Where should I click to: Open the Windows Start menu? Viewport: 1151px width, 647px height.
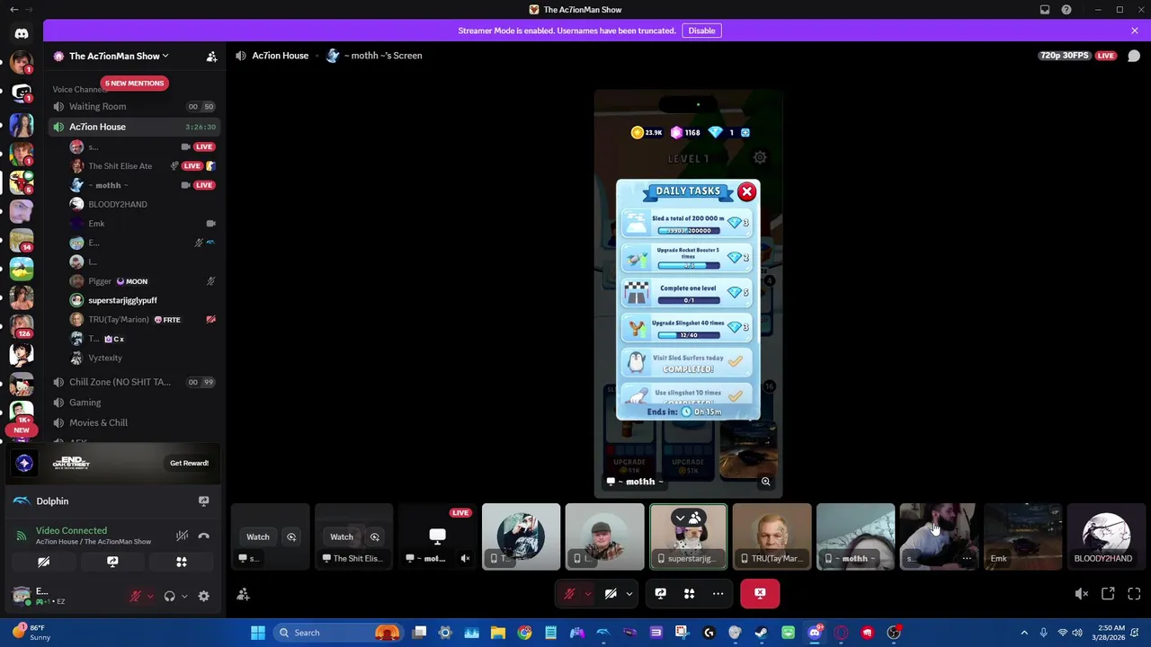pos(258,633)
